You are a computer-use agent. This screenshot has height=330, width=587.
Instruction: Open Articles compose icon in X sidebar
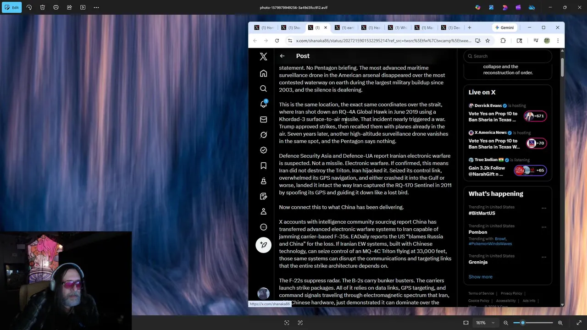(263, 196)
